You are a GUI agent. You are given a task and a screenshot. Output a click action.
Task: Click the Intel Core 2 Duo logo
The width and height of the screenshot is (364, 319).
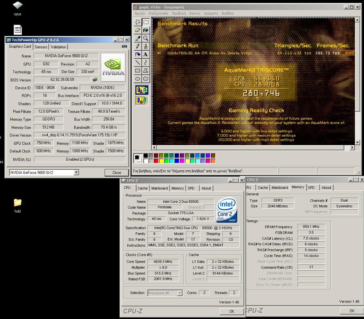point(227,210)
